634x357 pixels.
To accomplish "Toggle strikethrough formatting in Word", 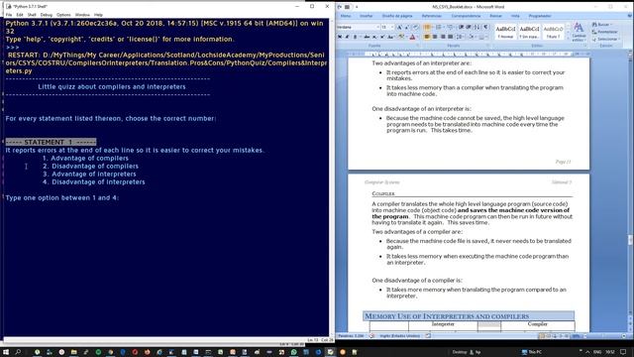I will pos(367,37).
